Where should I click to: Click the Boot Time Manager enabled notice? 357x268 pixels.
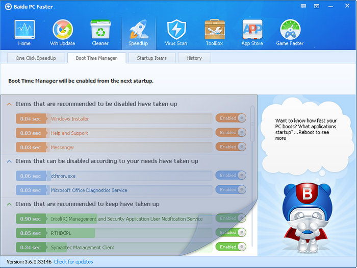(x=81, y=81)
